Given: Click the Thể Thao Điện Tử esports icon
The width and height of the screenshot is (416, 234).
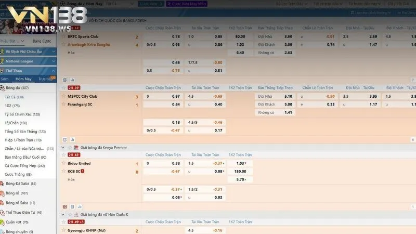Looking at the screenshot, I should pos(3,212).
